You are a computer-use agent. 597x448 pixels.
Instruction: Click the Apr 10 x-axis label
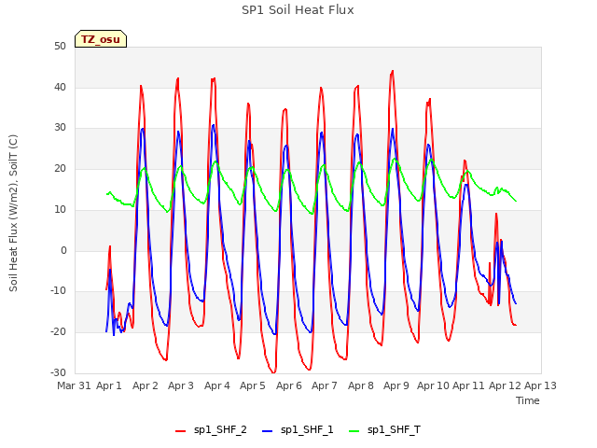click(433, 385)
